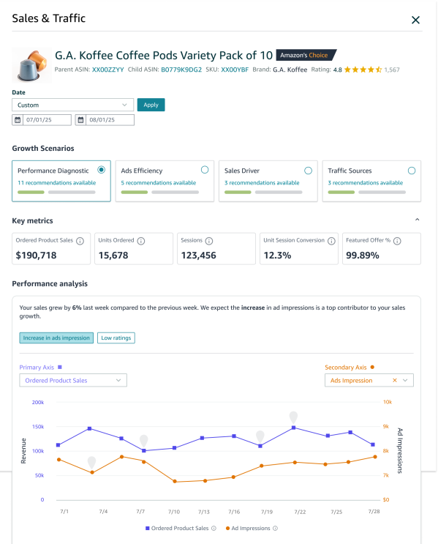Select Low ratings tab
The image size is (438, 544).
[x=116, y=338]
